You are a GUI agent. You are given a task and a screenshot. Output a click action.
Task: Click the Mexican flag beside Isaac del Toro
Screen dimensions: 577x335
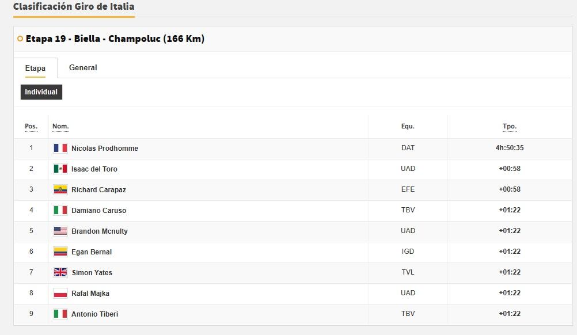pyautogui.click(x=60, y=169)
